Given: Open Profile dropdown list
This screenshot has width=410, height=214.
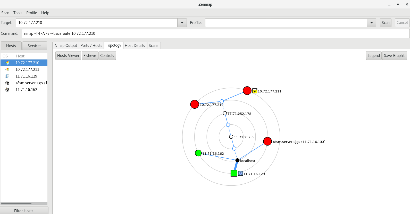Looking at the screenshot, I should (x=371, y=23).
